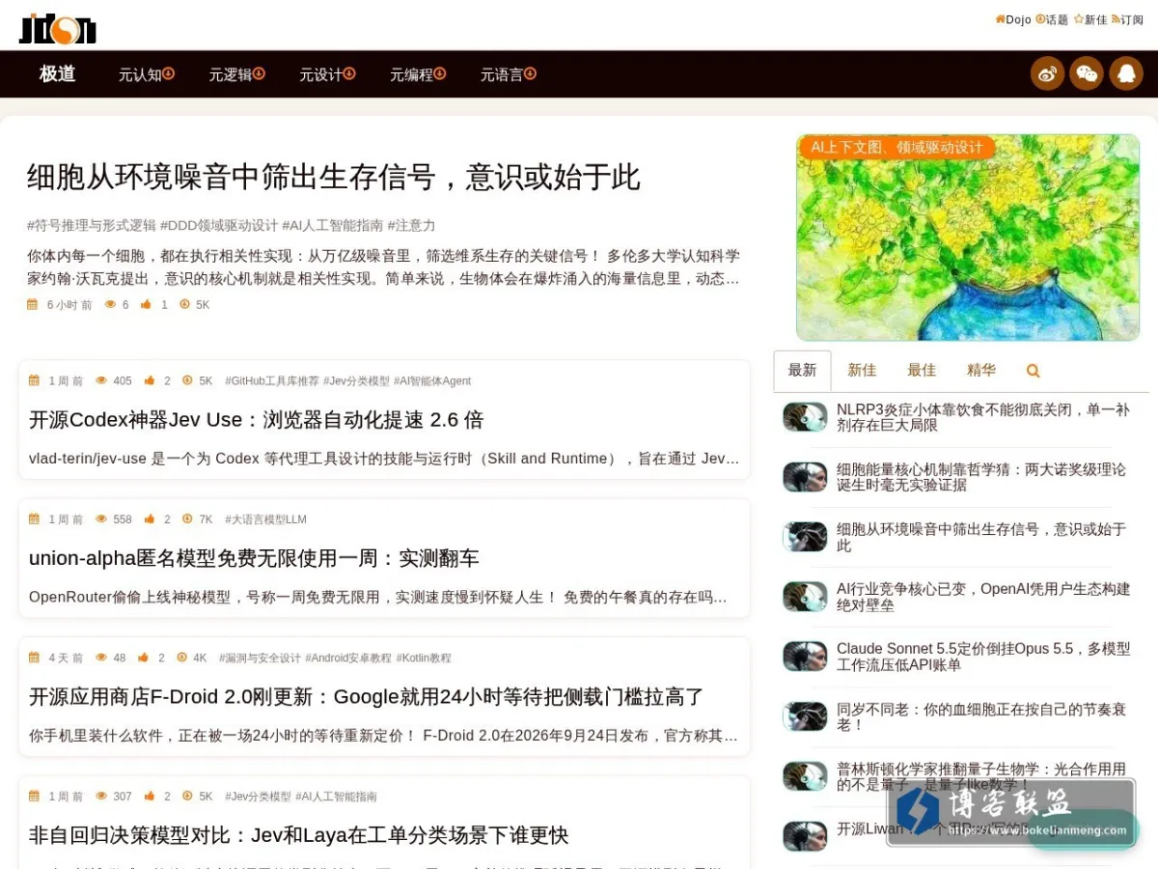Viewport: 1158px width, 869px height.
Task: Click avatar beside 普林斯顿化学家 article
Action: 805,776
